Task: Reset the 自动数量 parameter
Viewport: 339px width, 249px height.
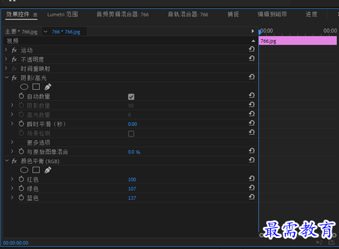Action: pos(251,95)
